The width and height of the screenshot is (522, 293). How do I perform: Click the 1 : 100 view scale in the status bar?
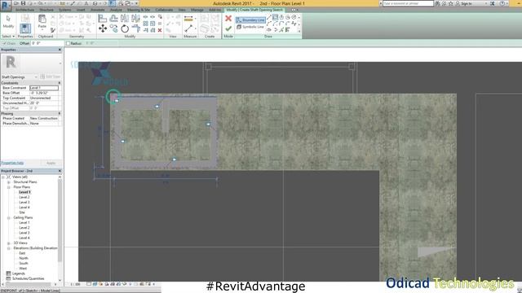point(76,284)
